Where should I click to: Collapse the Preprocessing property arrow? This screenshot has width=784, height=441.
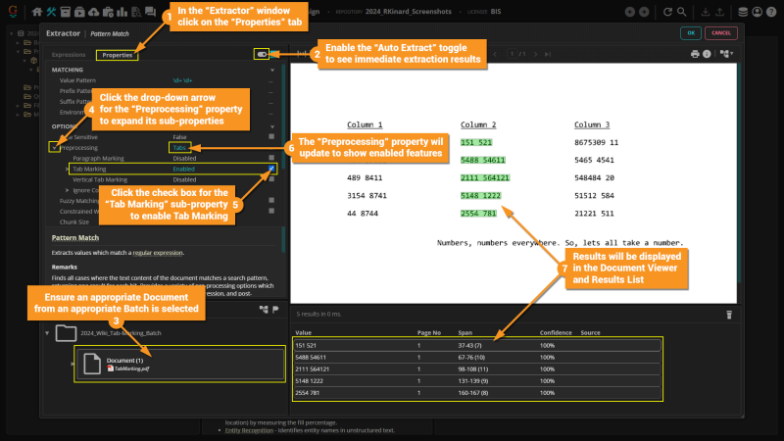[x=55, y=148]
